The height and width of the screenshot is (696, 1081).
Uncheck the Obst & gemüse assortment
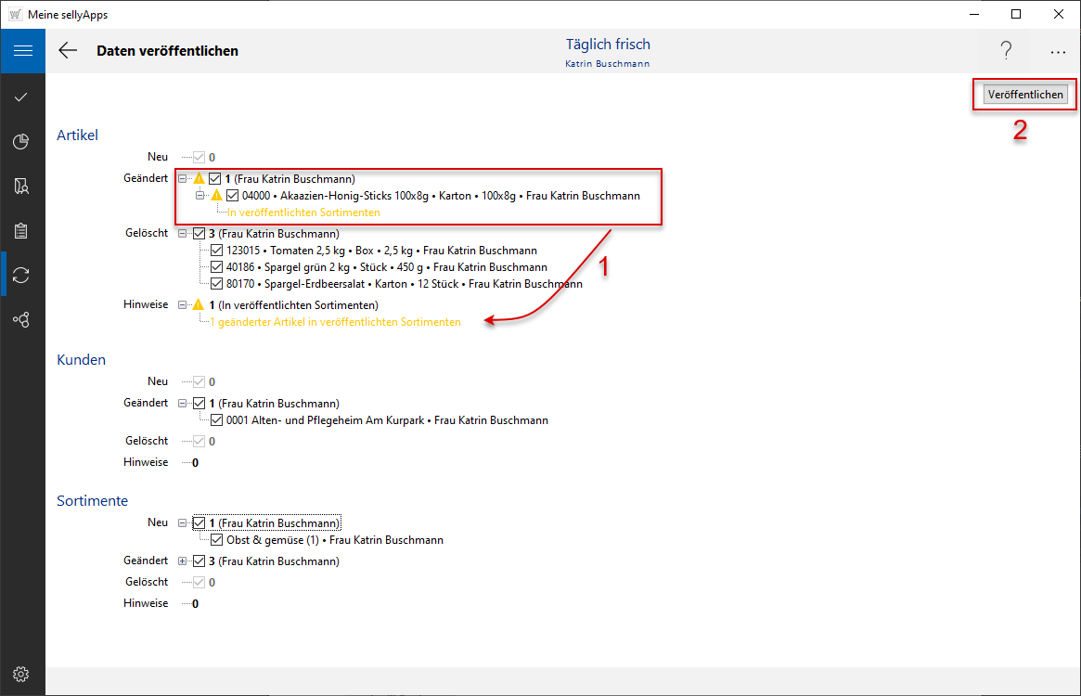tap(217, 540)
